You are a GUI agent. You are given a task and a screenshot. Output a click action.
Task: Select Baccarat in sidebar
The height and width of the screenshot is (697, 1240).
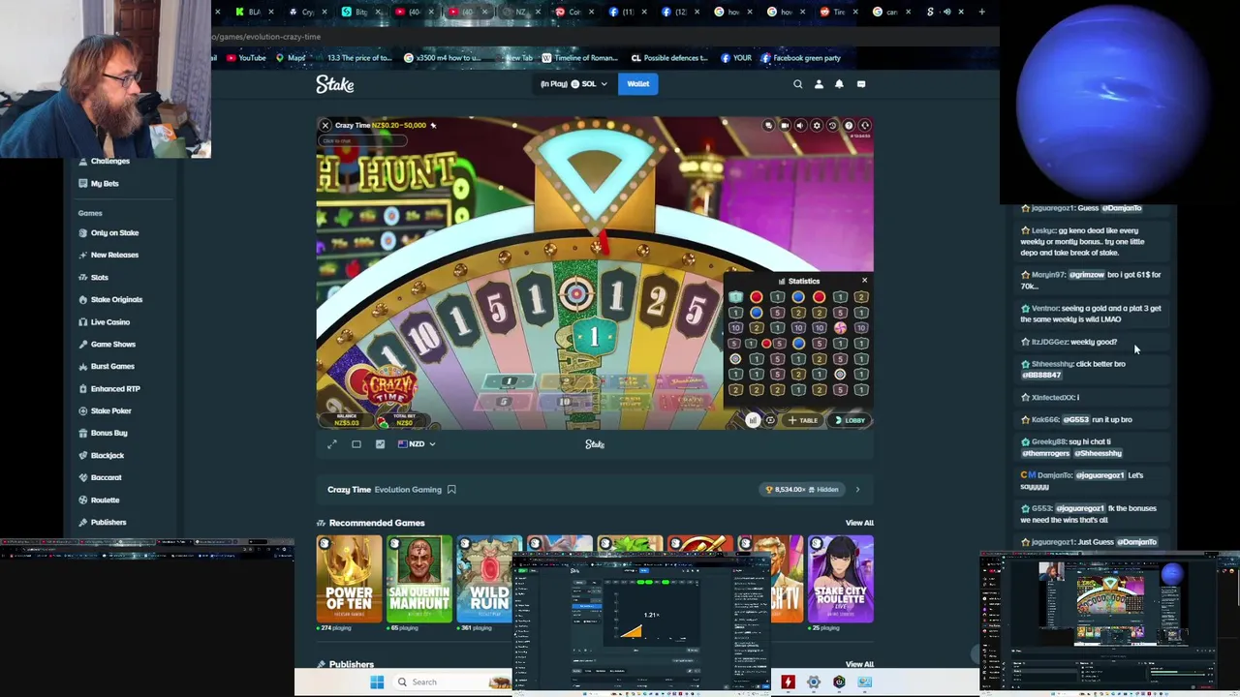106,478
